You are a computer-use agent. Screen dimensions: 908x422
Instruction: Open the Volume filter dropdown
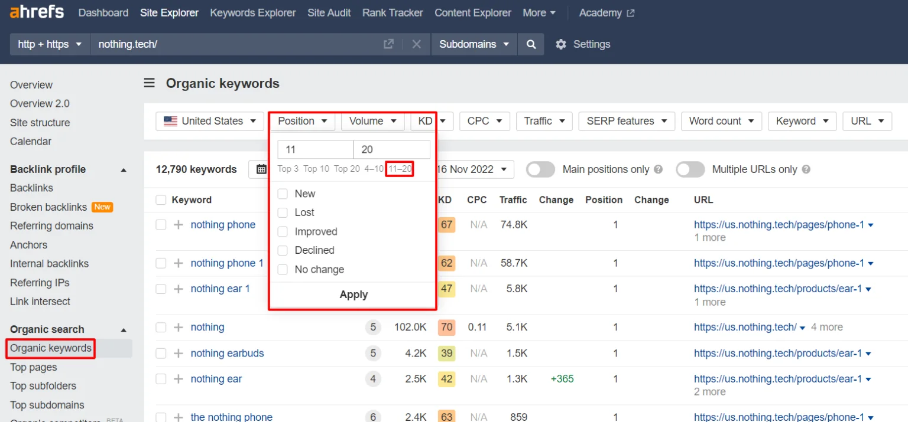point(372,121)
